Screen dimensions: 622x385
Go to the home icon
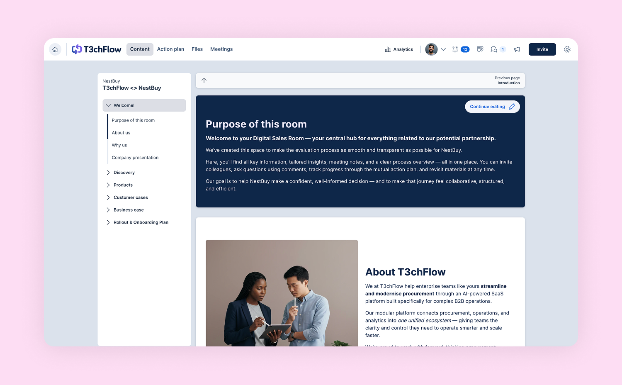tap(55, 49)
